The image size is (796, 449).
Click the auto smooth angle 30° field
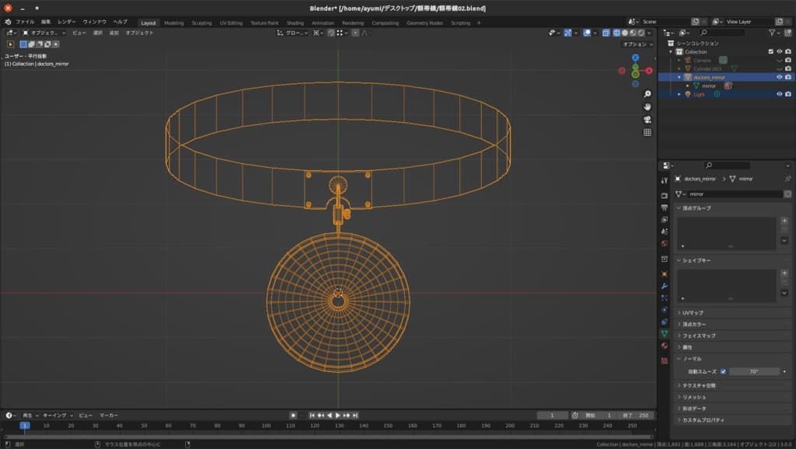point(754,371)
